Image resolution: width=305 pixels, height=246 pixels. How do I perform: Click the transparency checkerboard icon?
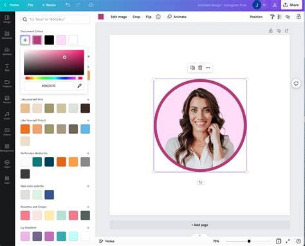(x=280, y=17)
